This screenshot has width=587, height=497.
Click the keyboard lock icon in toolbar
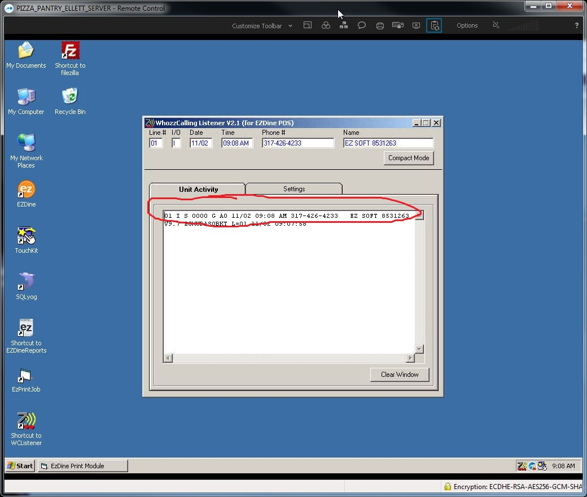click(x=398, y=25)
